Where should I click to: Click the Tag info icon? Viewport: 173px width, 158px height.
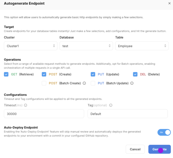[x=111, y=105]
